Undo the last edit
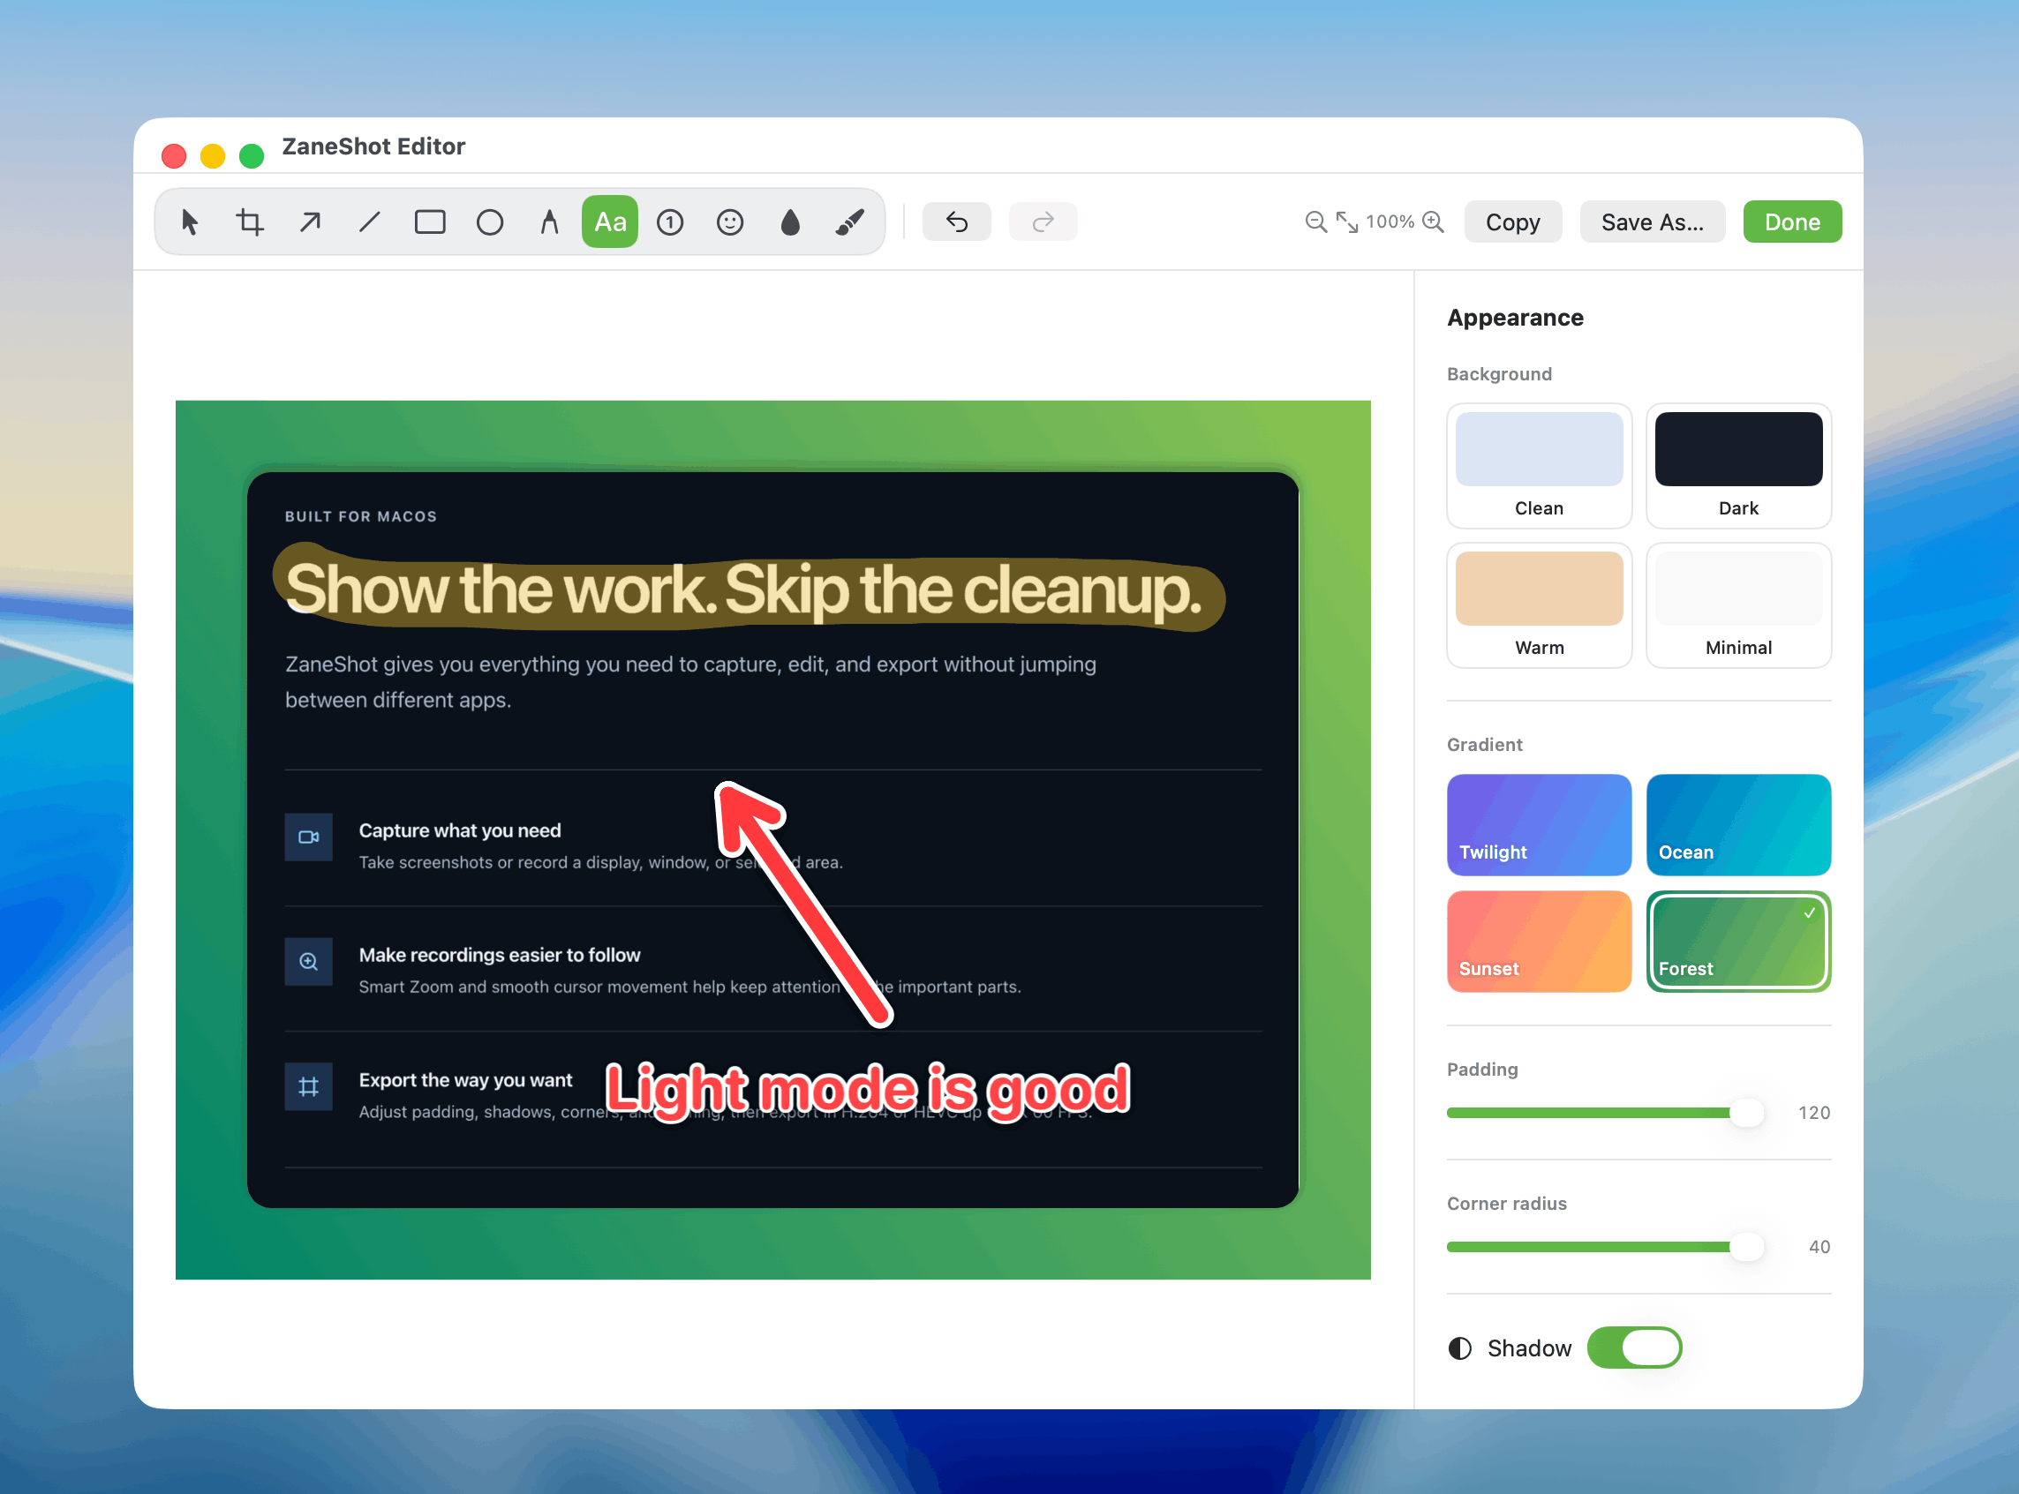Screen dimensions: 2019x1494 tap(956, 221)
